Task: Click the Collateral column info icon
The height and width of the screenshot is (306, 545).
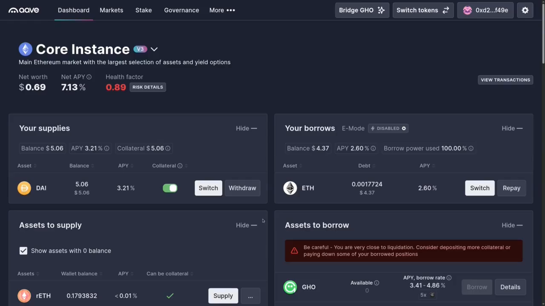Action: coord(180,166)
